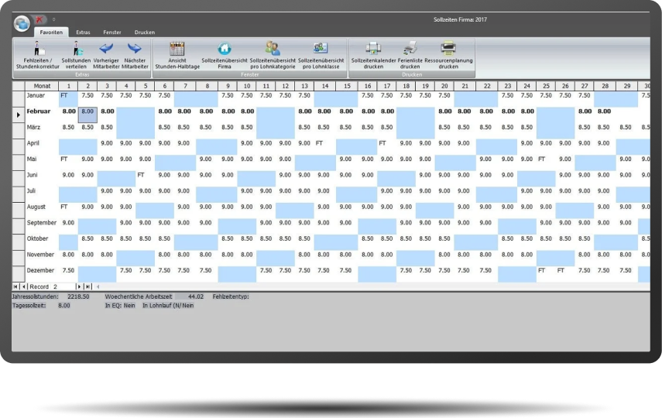
Task: Switch to the Fenster tab
Action: click(x=111, y=32)
